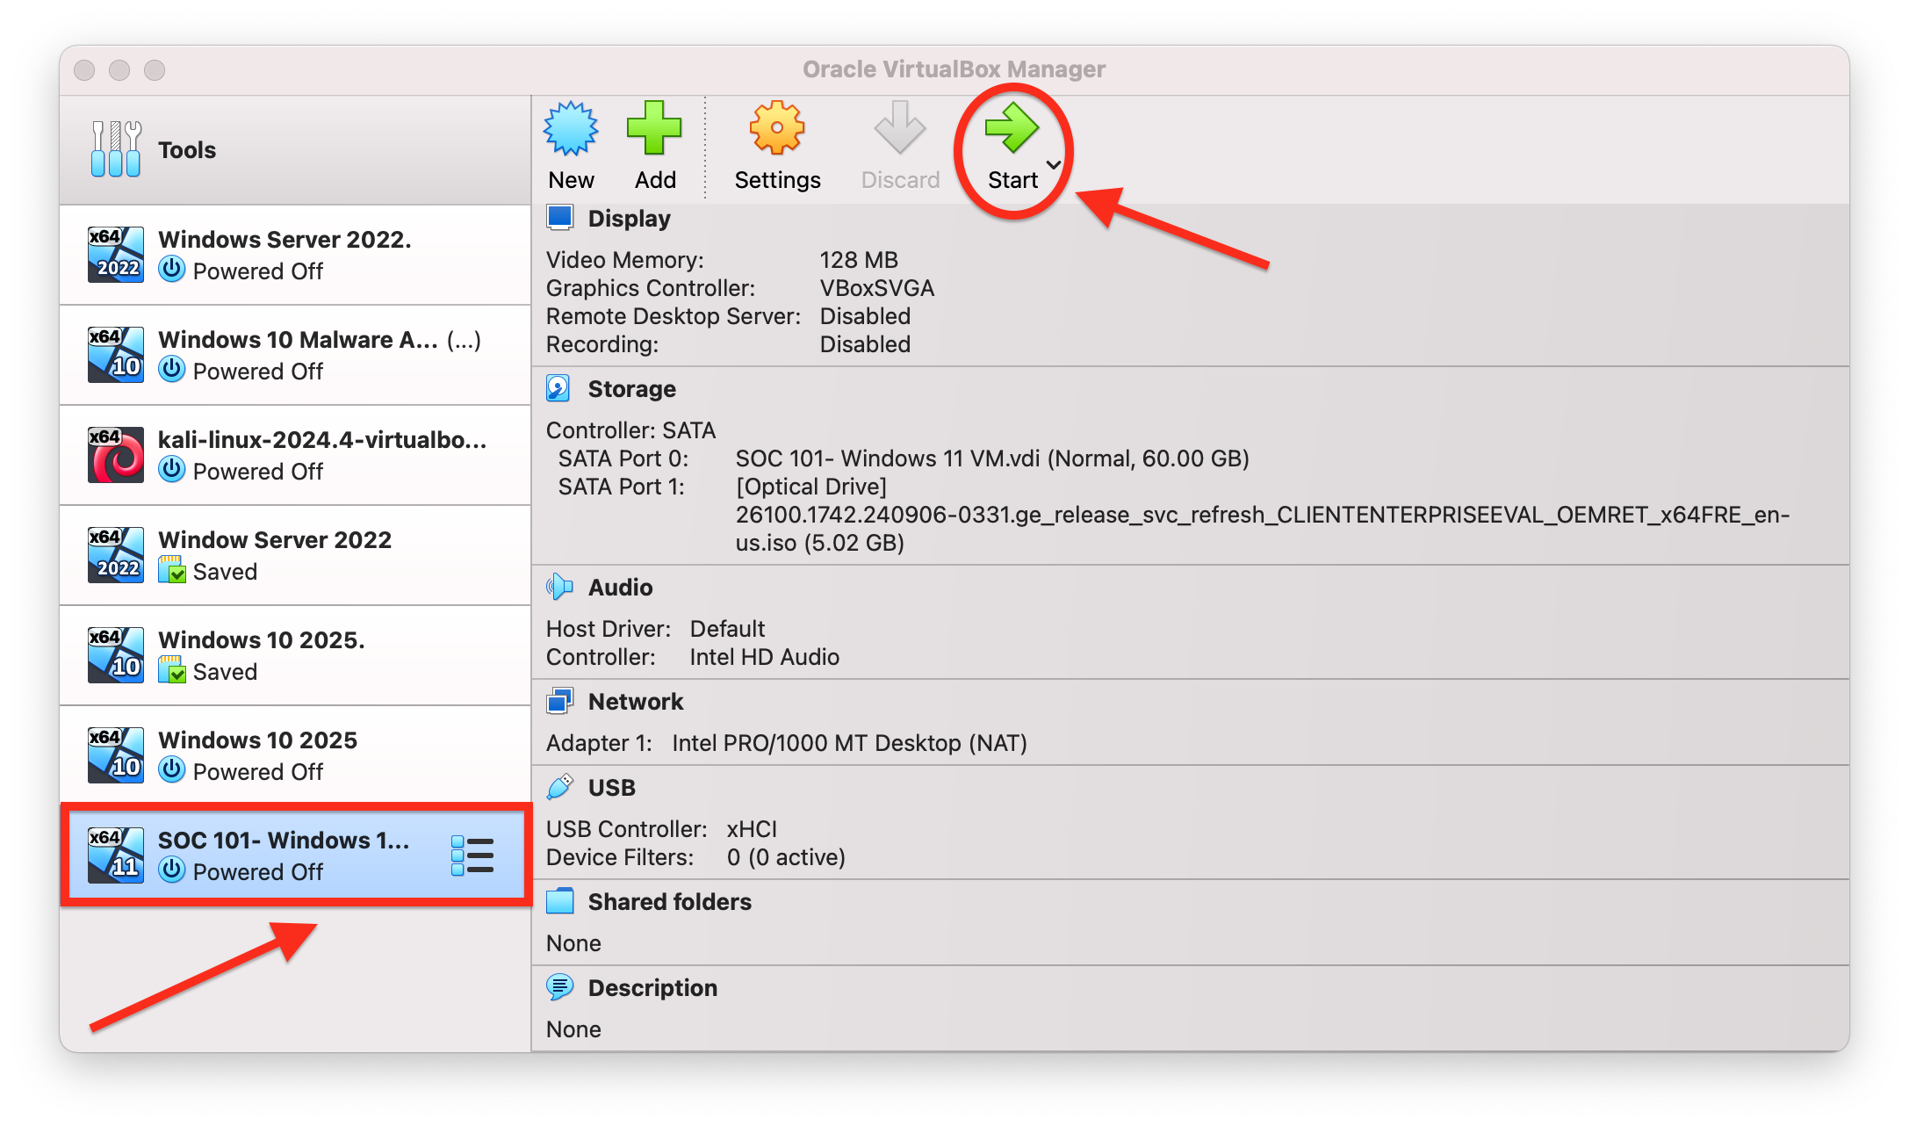Start the VM with the green arrow
Screen dimensions: 1909x1126
point(1012,128)
